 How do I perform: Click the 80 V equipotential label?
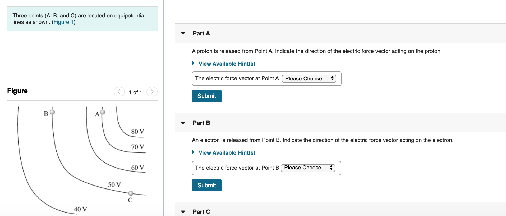point(137,132)
